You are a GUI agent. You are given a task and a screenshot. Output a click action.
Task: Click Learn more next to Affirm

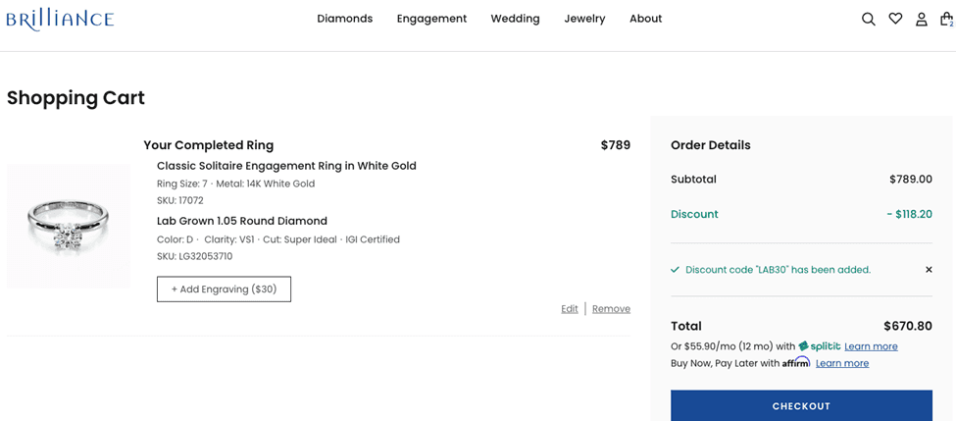click(842, 363)
